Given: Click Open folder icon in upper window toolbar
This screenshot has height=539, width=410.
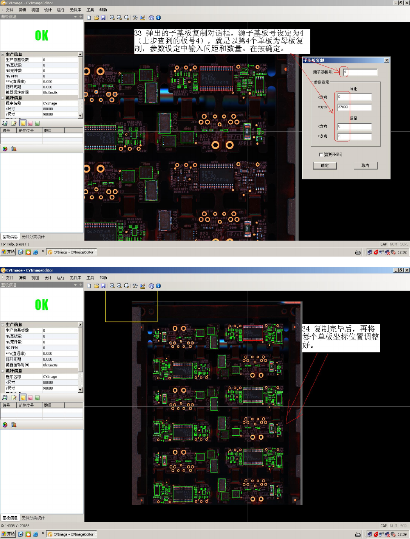Looking at the screenshot, I should 96,18.
